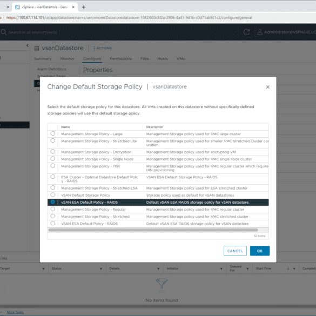Select Management Storage Policy - Stretched radio button

pyautogui.click(x=53, y=216)
